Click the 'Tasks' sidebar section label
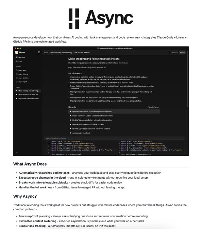The width and height of the screenshot is (201, 229). tap(18, 87)
